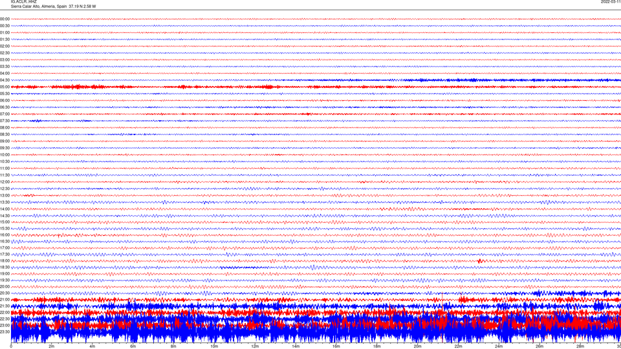The width and height of the screenshot is (621, 349).
Task: Select the '05:30' time row label
Action: click(5, 94)
